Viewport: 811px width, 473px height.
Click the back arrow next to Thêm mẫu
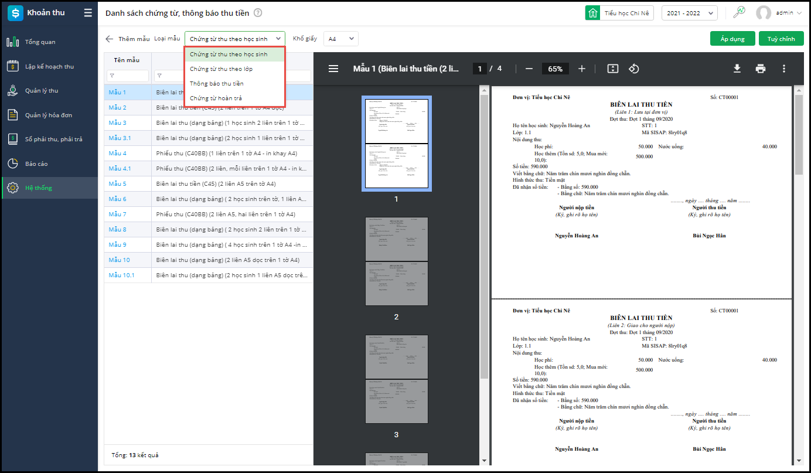point(110,39)
